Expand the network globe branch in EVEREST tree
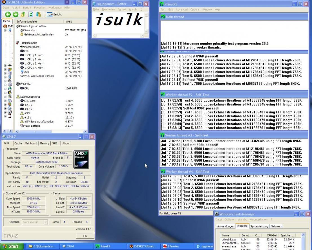The height and width of the screenshot is (250, 312). click(5, 89)
